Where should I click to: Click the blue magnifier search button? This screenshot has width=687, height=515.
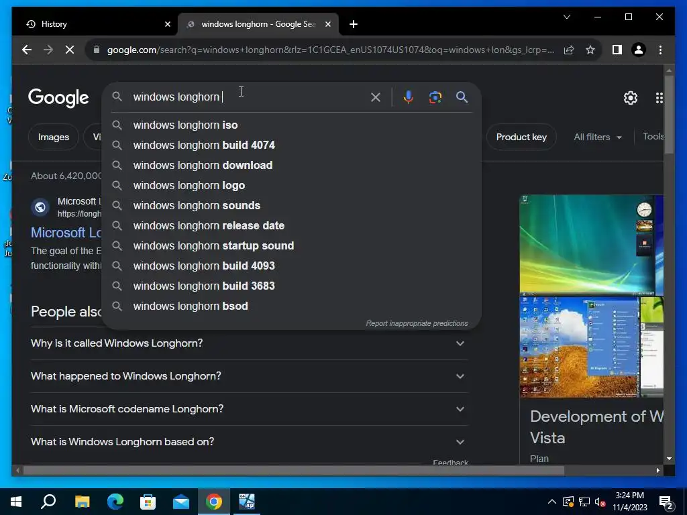pyautogui.click(x=462, y=97)
